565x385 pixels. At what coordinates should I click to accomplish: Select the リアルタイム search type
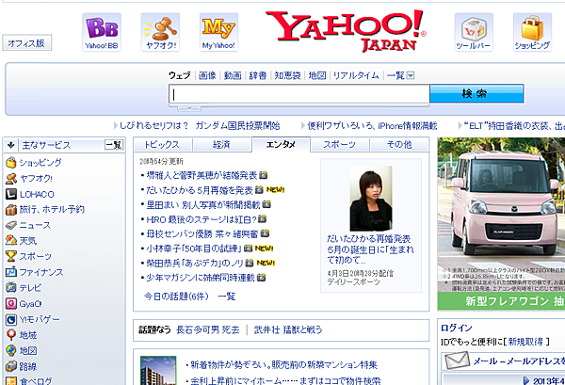coord(356,75)
